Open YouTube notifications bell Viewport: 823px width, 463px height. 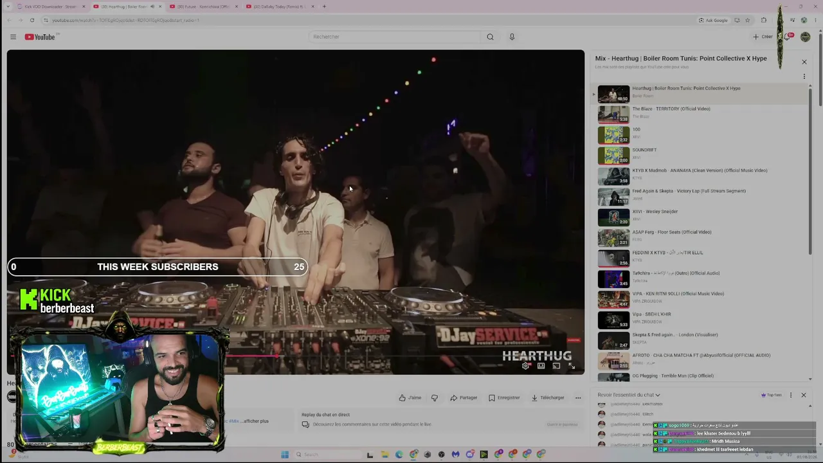click(788, 37)
